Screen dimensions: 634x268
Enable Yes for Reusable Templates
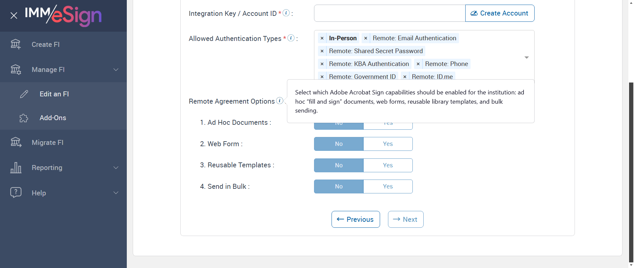click(x=388, y=165)
